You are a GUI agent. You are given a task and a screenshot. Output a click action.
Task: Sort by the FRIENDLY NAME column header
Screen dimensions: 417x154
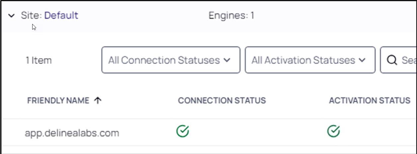tap(58, 101)
